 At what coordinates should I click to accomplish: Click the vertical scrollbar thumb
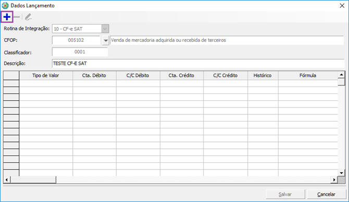coord(341,82)
